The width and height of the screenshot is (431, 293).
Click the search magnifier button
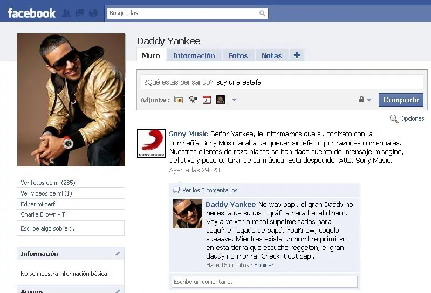263,13
